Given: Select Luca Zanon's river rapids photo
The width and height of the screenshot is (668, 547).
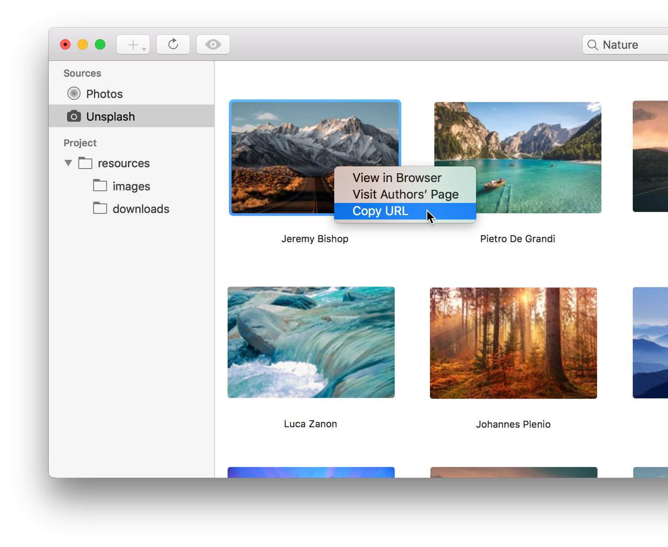Looking at the screenshot, I should pos(311,342).
